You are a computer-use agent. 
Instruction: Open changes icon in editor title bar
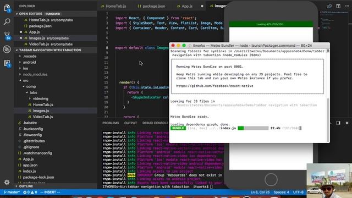(x=329, y=6)
